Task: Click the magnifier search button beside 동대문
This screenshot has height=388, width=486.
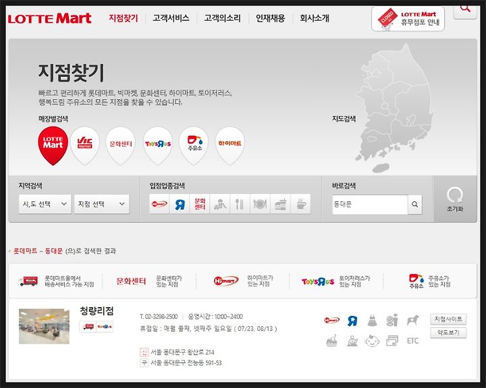Action: tap(414, 204)
